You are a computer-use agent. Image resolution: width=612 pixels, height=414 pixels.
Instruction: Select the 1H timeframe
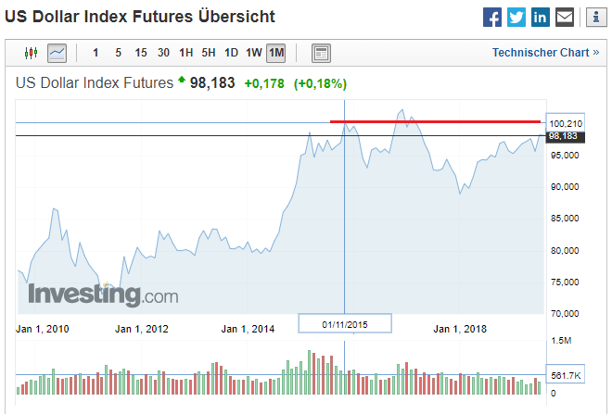(186, 53)
